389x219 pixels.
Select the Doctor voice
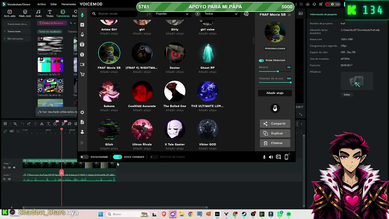175,54
